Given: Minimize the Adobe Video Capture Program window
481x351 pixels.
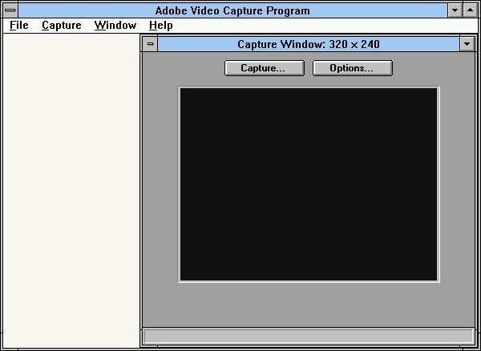Looking at the screenshot, I should (455, 10).
